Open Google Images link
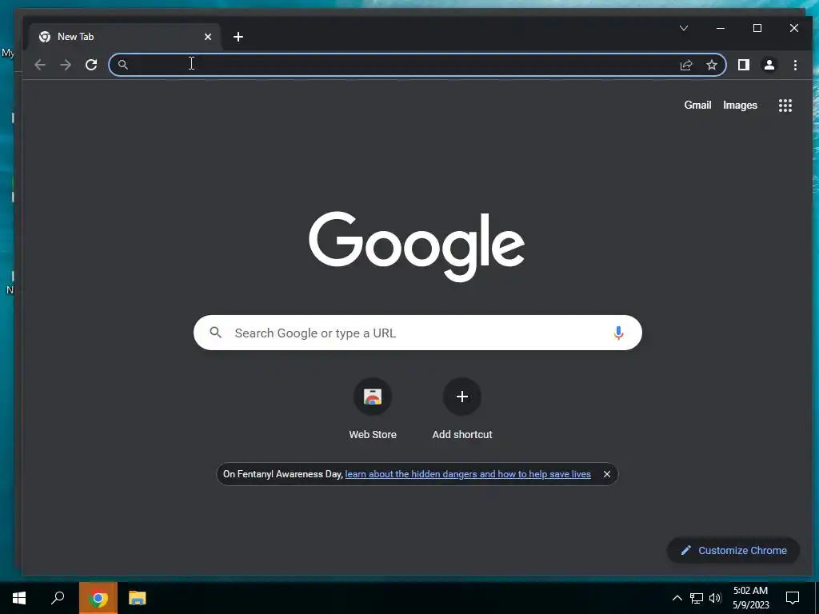Screen dimensions: 819x614 [x=740, y=105]
